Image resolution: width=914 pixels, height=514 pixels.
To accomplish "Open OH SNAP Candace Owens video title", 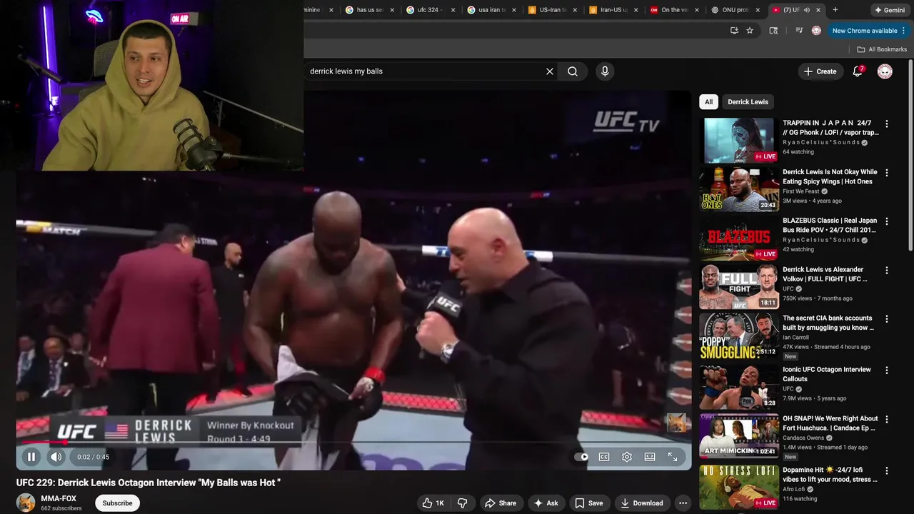I will 830,423.
